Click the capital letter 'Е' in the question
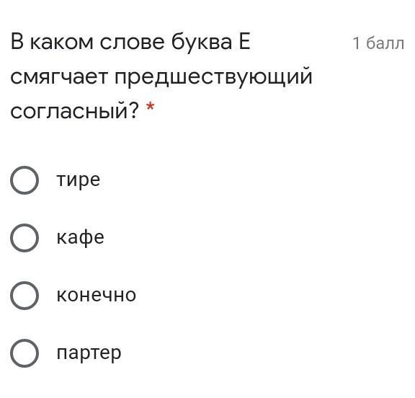Viewport: 415px width, 398px height. click(244, 42)
